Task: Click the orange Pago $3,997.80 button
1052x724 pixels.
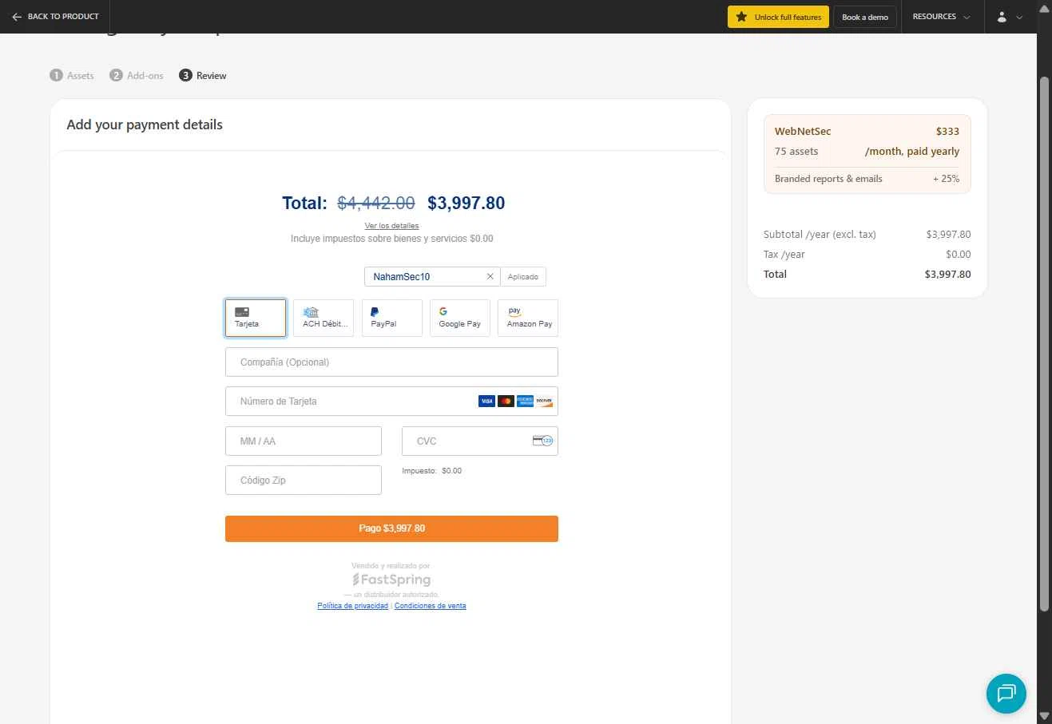Action: pyautogui.click(x=391, y=528)
